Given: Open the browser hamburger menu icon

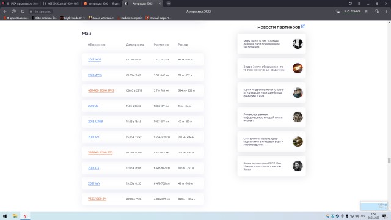Looking at the screenshot, I should 359,4.
